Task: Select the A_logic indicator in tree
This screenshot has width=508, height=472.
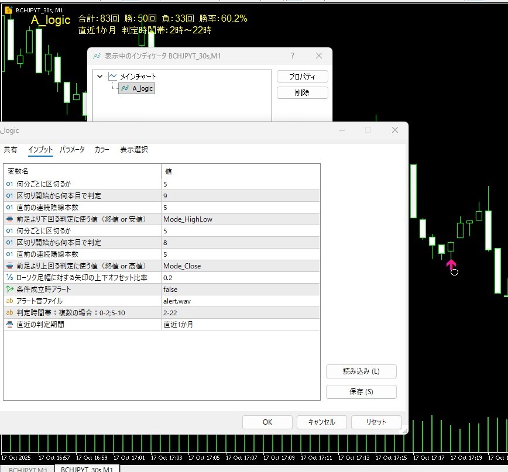Action: coord(137,88)
